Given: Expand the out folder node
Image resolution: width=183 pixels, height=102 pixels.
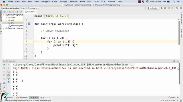Looking at the screenshot, I should pyautogui.click(x=6, y=20).
